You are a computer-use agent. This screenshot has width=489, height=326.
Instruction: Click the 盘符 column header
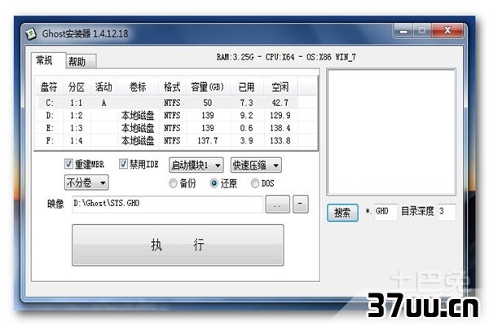[x=49, y=87]
